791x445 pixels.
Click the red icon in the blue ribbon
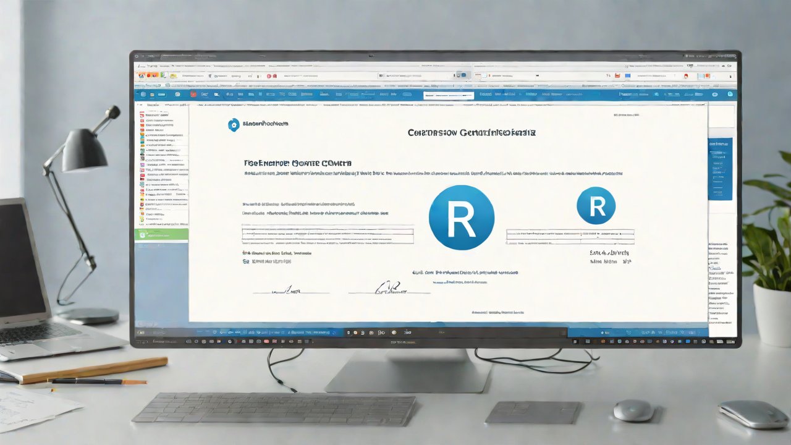click(x=193, y=95)
